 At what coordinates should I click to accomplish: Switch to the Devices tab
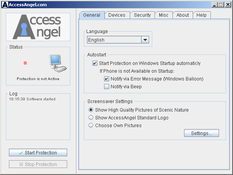[x=117, y=15]
